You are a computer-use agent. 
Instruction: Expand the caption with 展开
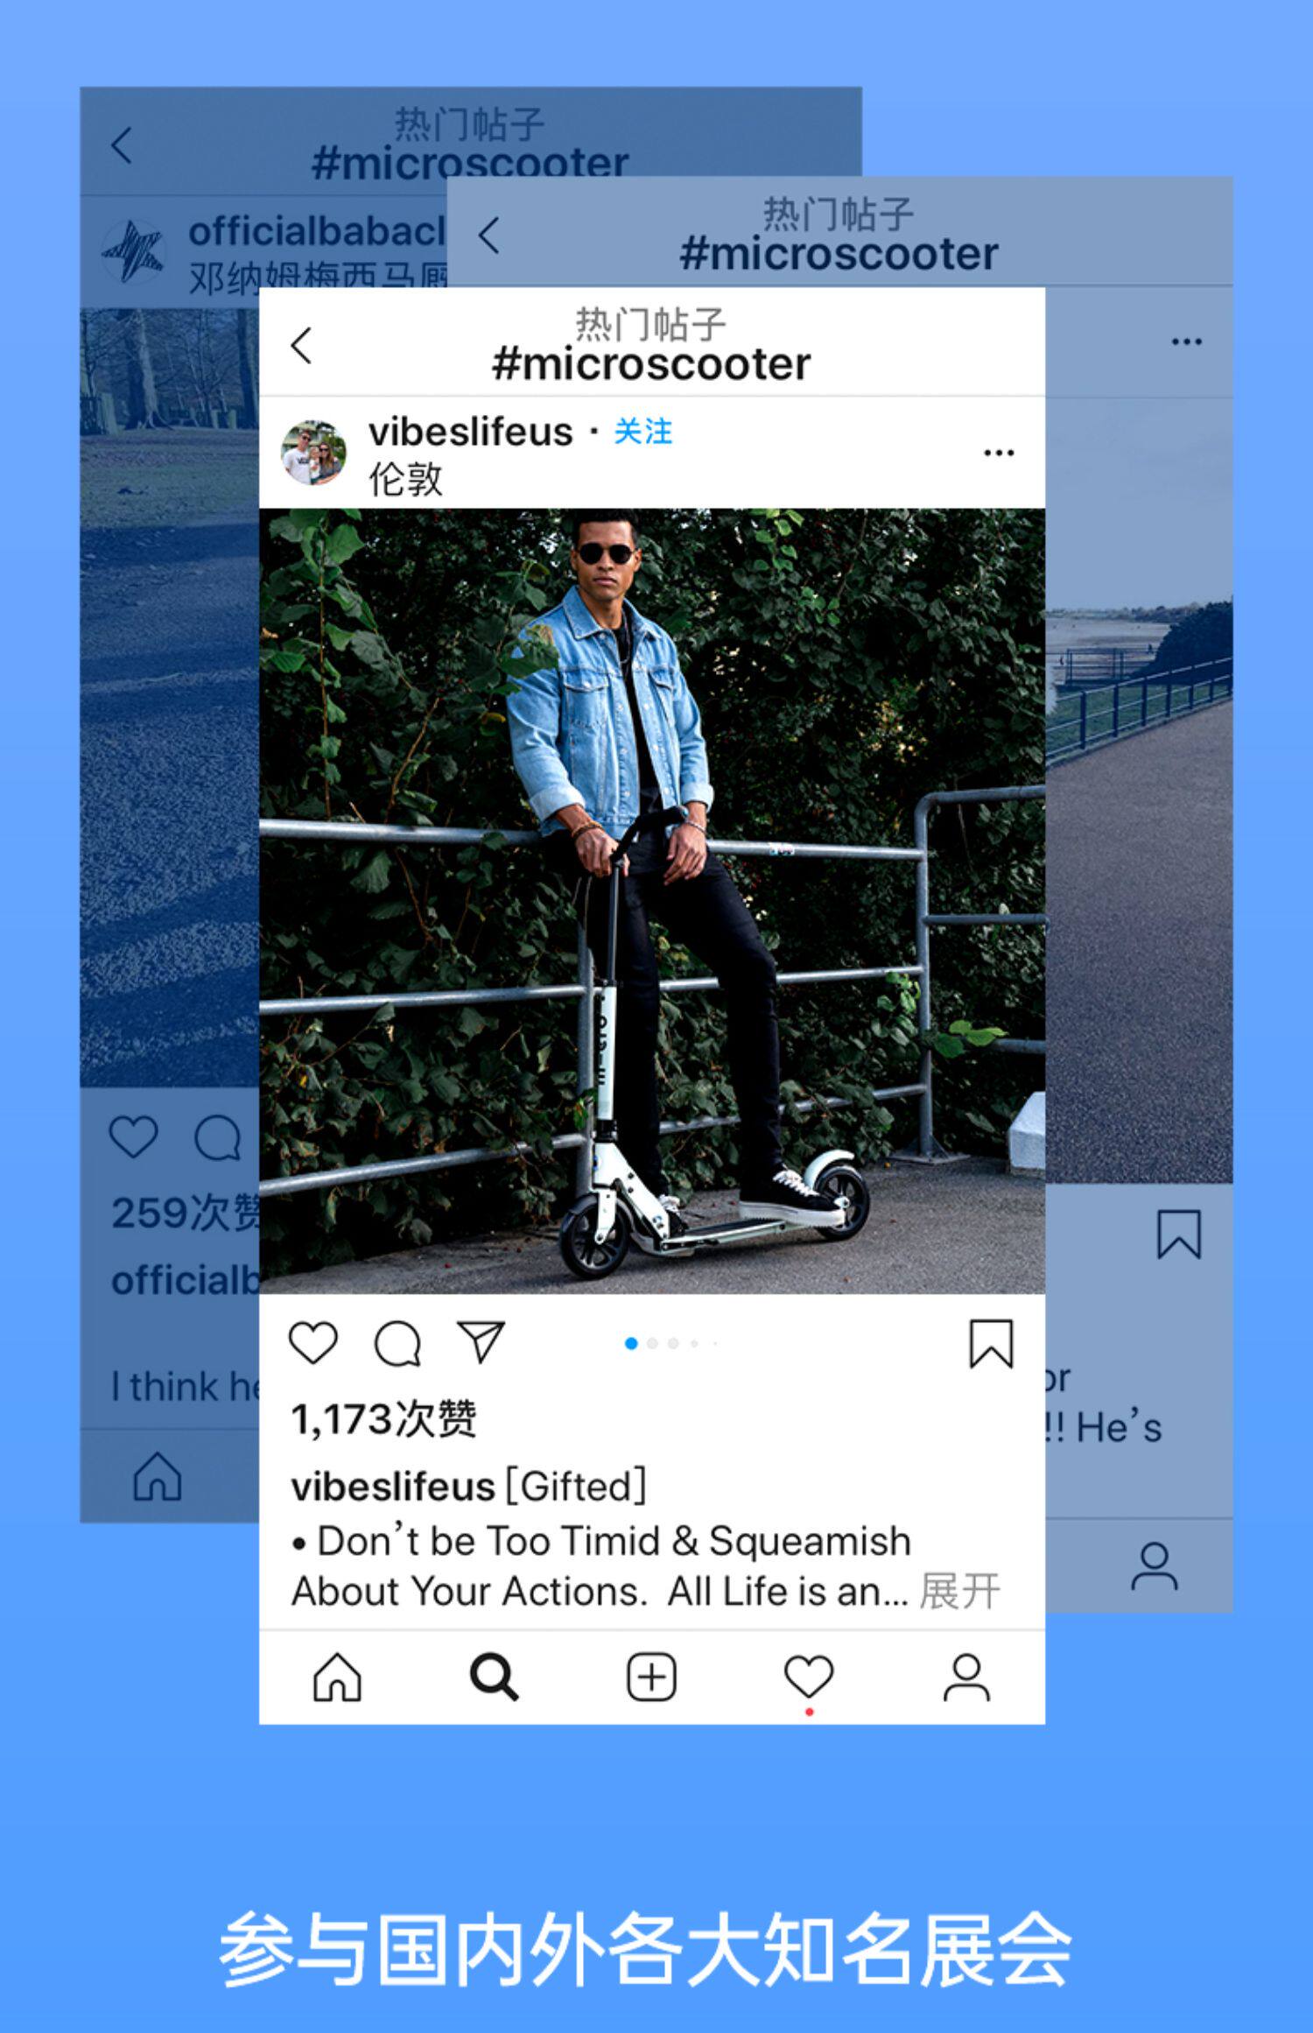(x=959, y=1592)
